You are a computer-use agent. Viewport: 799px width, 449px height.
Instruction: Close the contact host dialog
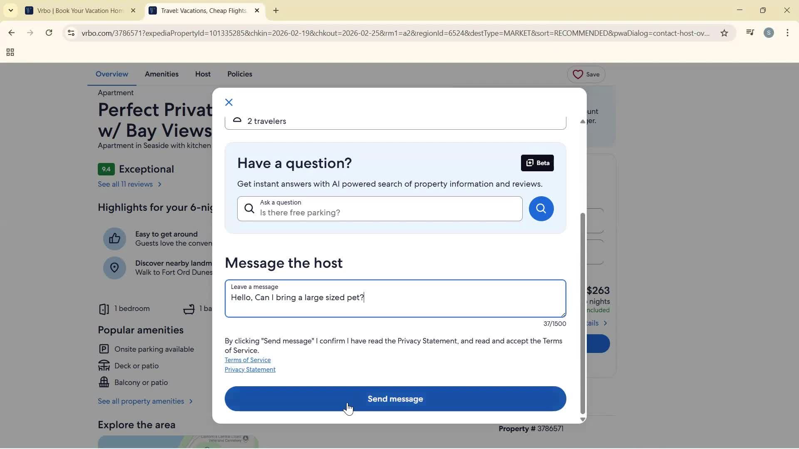(x=229, y=102)
